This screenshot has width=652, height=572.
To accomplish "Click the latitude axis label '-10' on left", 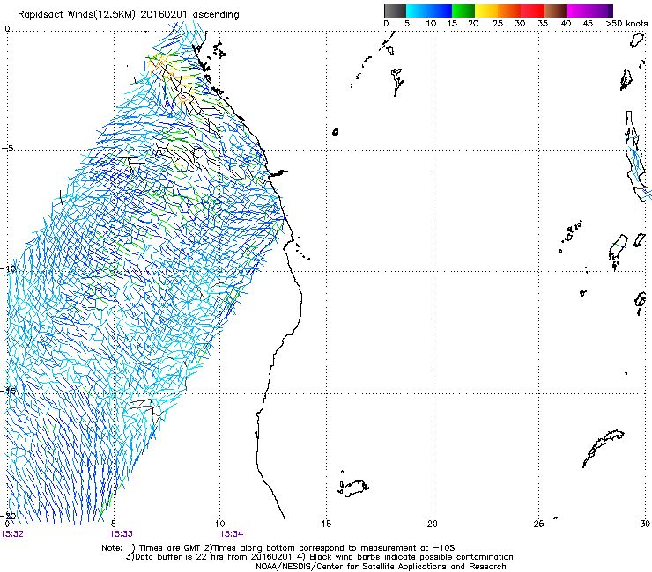I will coord(9,268).
